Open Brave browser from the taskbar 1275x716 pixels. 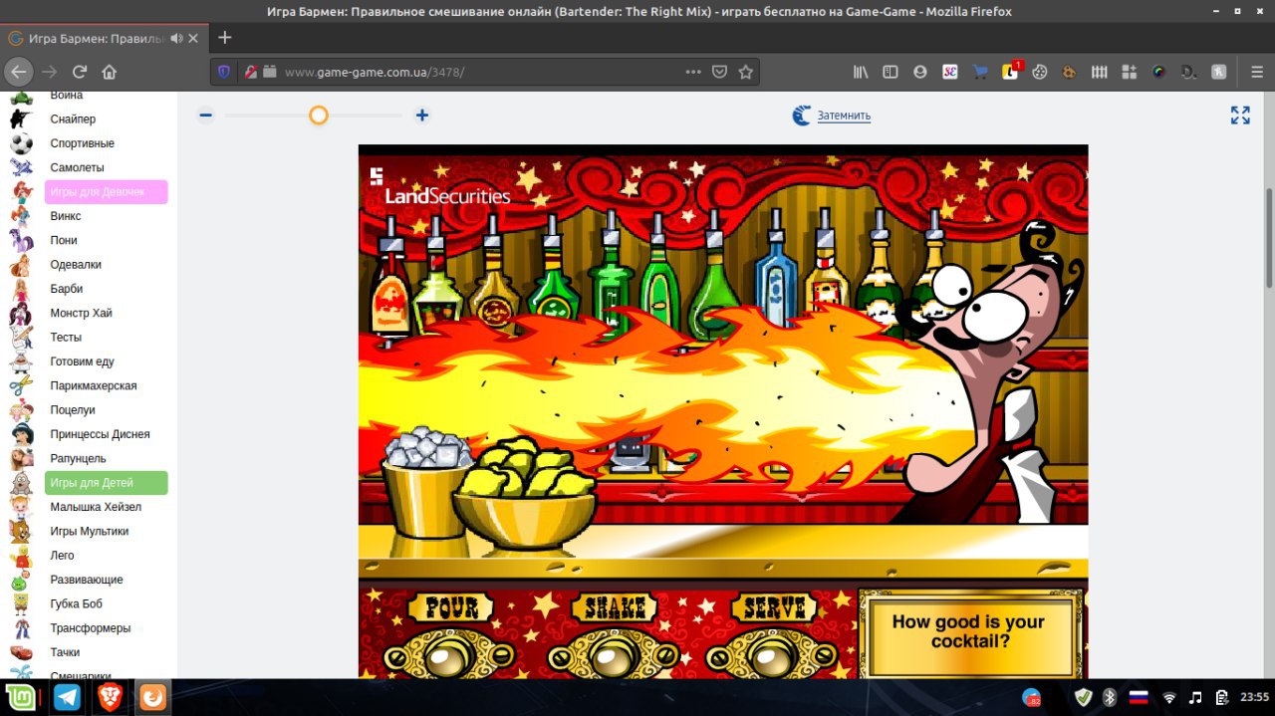[x=110, y=697]
